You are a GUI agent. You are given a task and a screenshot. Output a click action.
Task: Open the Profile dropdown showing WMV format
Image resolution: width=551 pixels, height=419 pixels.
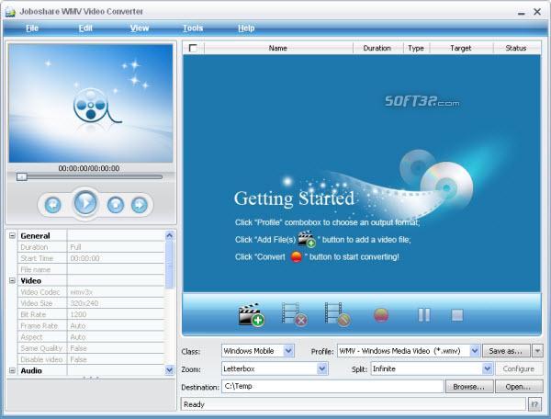475,351
